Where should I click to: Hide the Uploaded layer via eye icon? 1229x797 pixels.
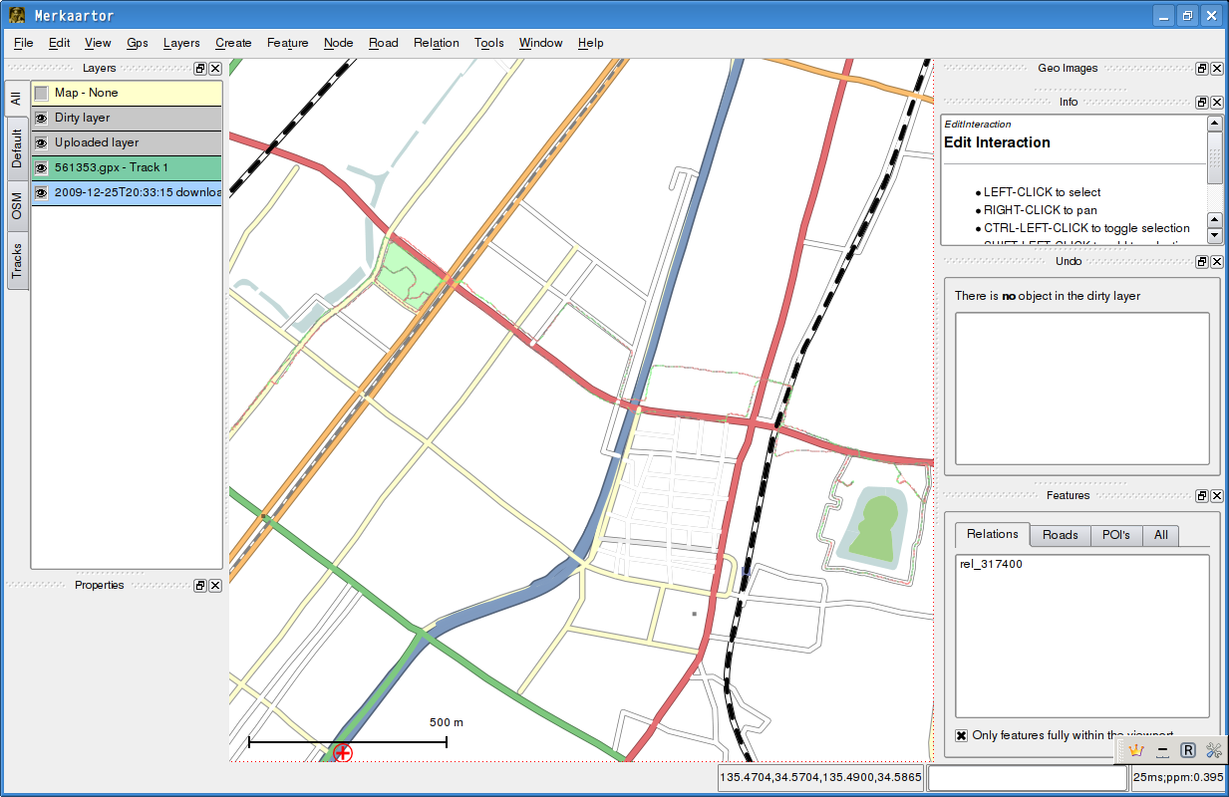point(41,142)
